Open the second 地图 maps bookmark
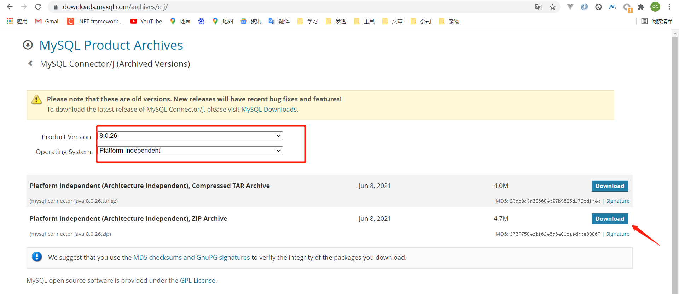 [x=223, y=21]
